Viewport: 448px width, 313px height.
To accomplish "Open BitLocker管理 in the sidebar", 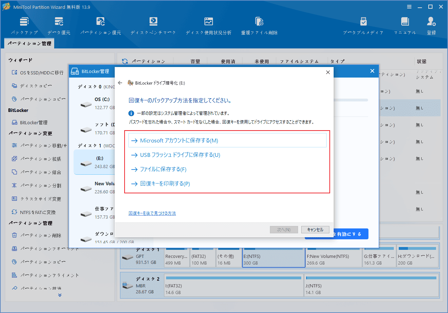I will point(30,122).
